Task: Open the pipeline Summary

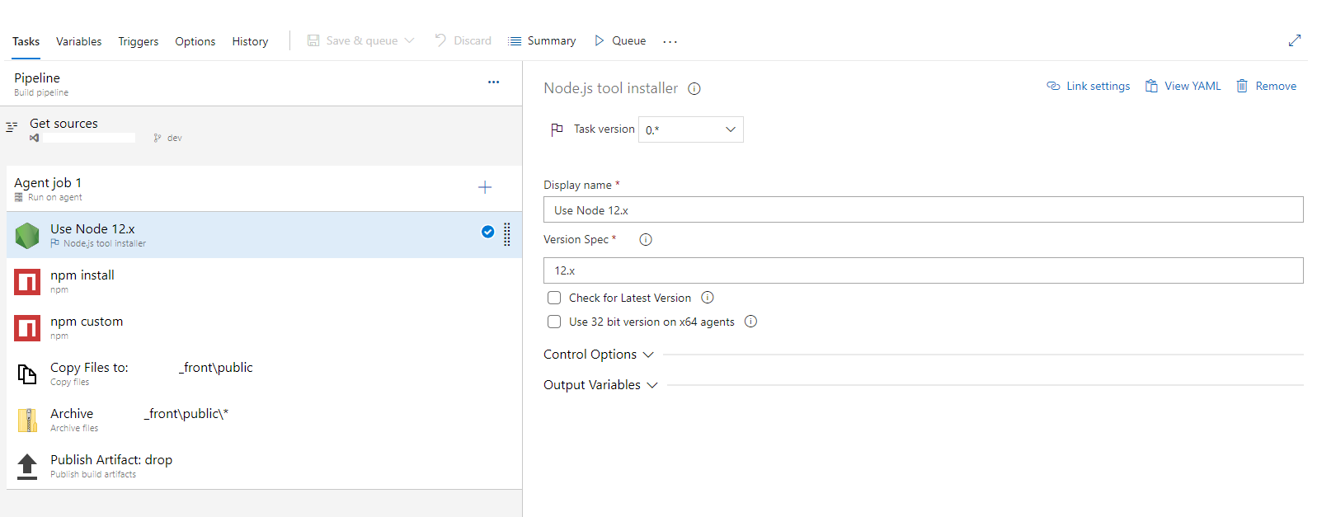Action: pyautogui.click(x=543, y=40)
